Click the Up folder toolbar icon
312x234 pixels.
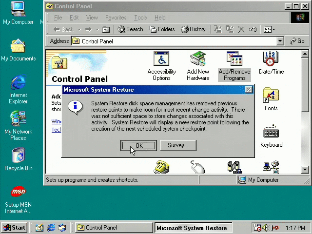point(106,30)
